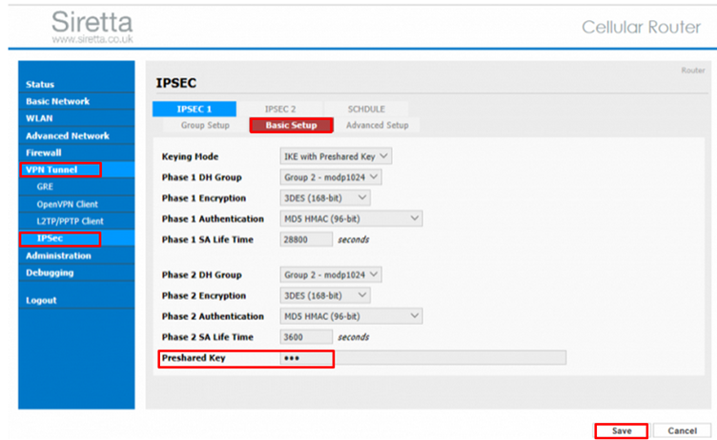Image resolution: width=717 pixels, height=440 pixels.
Task: Click Phase 2 SA Life Time field
Action: (x=306, y=337)
